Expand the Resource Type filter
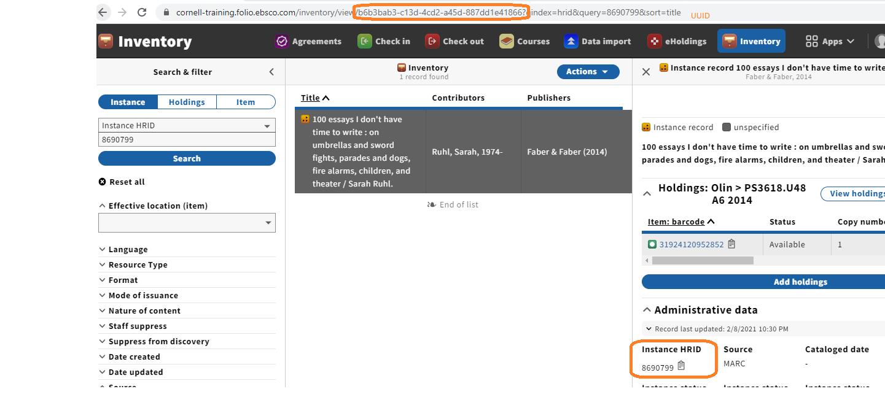 [x=133, y=264]
